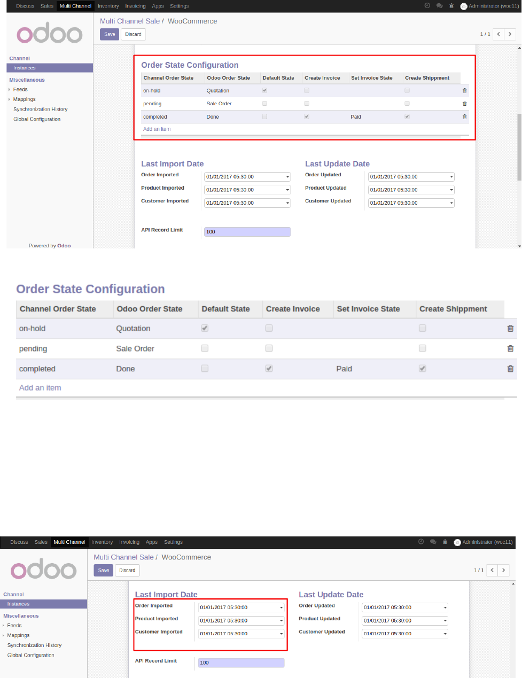Image resolution: width=522 pixels, height=678 pixels.
Task: Go to next record arrow in bottom screenshot
Action: 503,570
